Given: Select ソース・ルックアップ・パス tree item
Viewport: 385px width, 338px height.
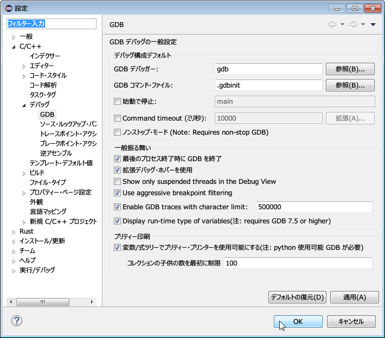Looking at the screenshot, I should pyautogui.click(x=68, y=124).
